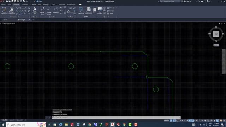Viewport: 226px width, 127px height.
Task: Toggle polar tracking in status bar
Action: [180, 121]
